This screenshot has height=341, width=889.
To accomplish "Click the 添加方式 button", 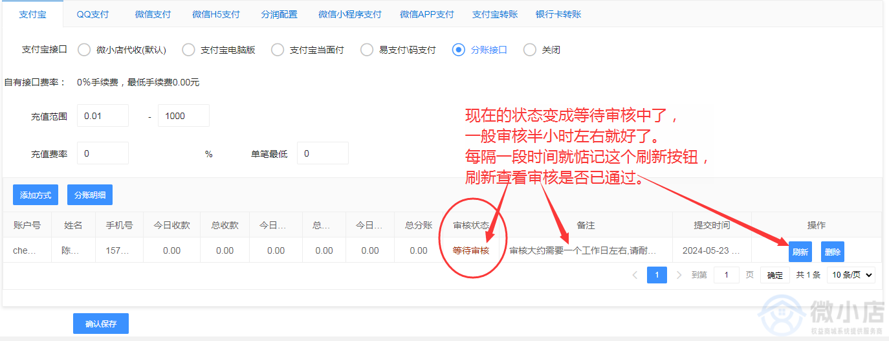I will click(36, 195).
